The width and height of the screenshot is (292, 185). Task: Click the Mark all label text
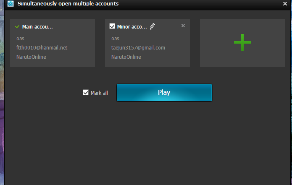point(99,93)
